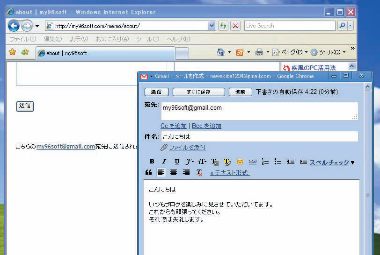This screenshot has height=255, width=380.
Task: Click the Live Search magnifier icon
Action: (342, 26)
